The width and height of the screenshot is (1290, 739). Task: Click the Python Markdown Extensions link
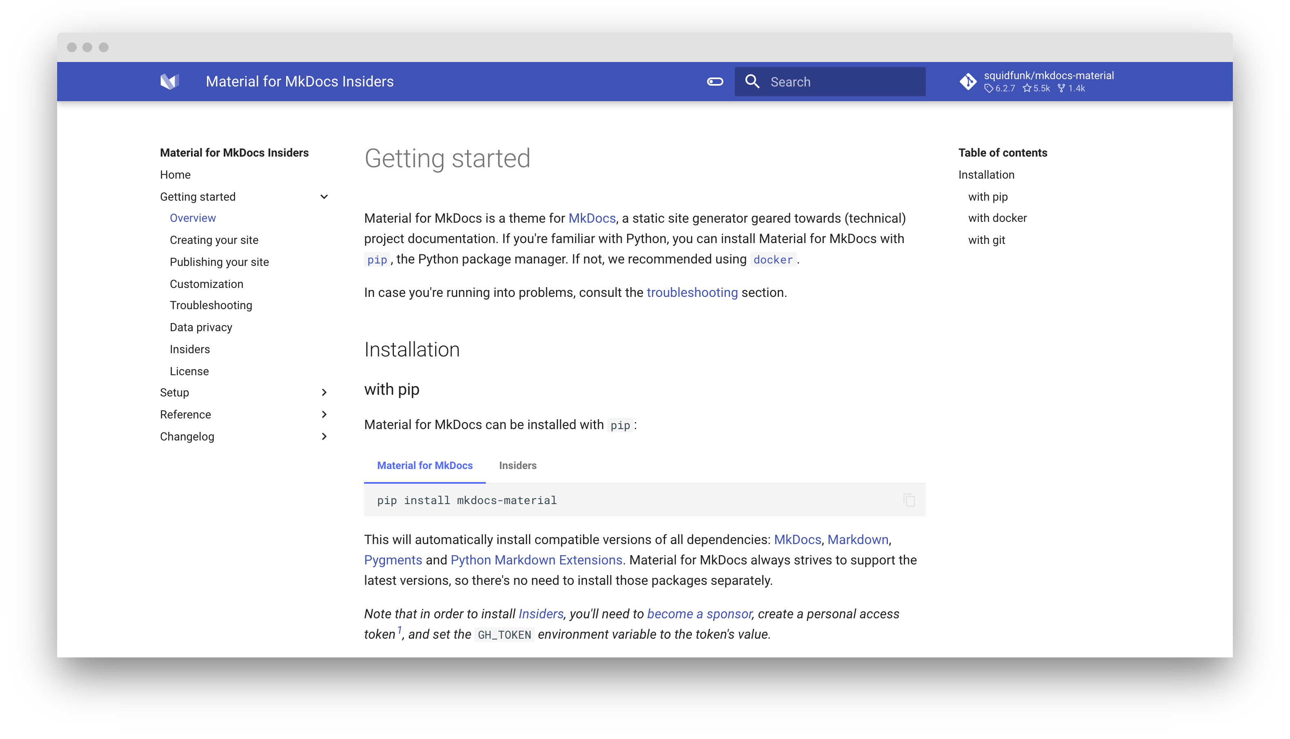point(536,560)
